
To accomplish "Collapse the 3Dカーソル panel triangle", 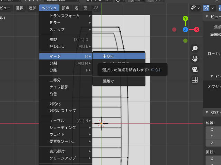I will (x=207, y=112).
